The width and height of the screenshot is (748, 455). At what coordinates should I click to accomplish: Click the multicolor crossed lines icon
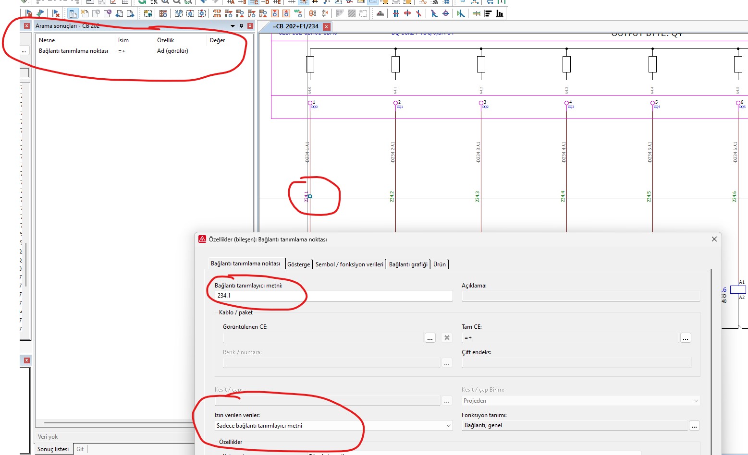tap(477, 13)
